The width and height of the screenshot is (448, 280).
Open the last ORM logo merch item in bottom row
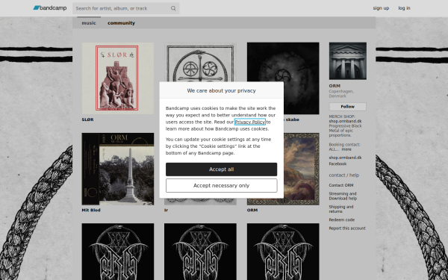click(x=283, y=252)
